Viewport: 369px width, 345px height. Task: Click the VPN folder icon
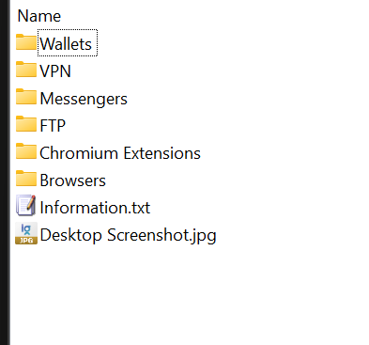tap(26, 70)
